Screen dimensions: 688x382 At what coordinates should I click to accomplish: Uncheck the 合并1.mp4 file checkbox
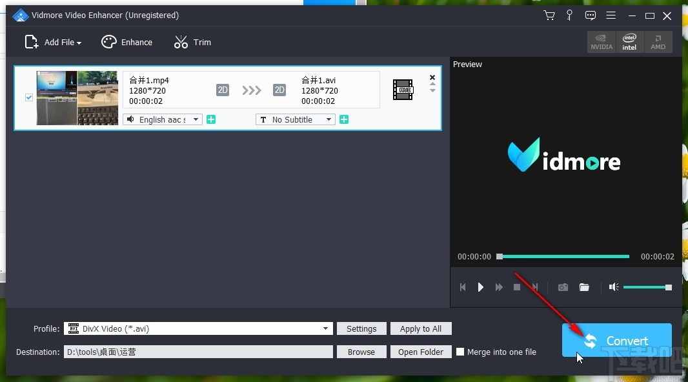coord(29,97)
